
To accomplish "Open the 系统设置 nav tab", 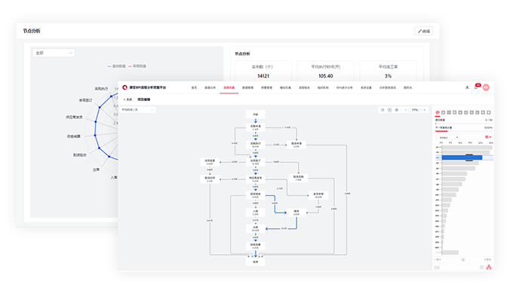I will (x=366, y=87).
